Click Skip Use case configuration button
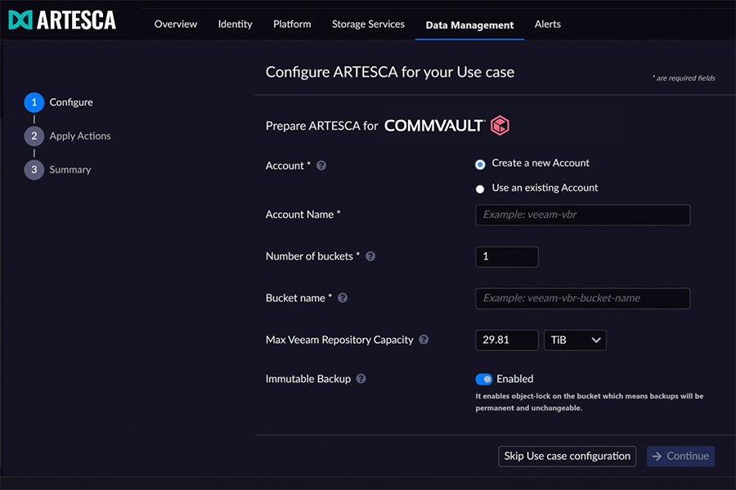Viewport: 736px width, 490px height. pos(567,457)
